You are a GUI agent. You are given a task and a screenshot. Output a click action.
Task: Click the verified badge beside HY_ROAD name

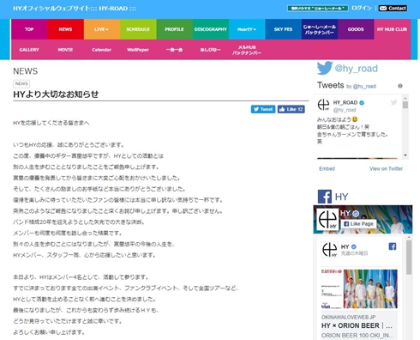point(362,103)
